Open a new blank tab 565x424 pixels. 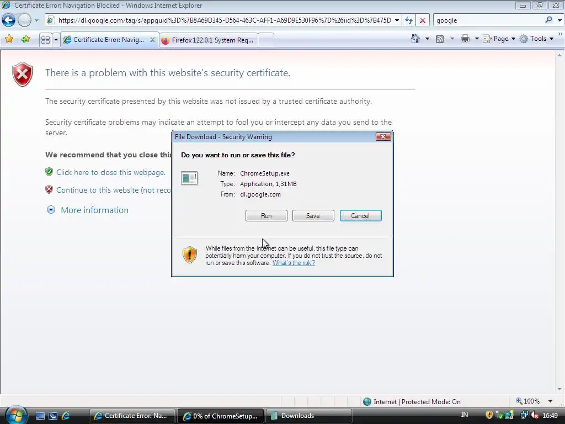pos(266,40)
